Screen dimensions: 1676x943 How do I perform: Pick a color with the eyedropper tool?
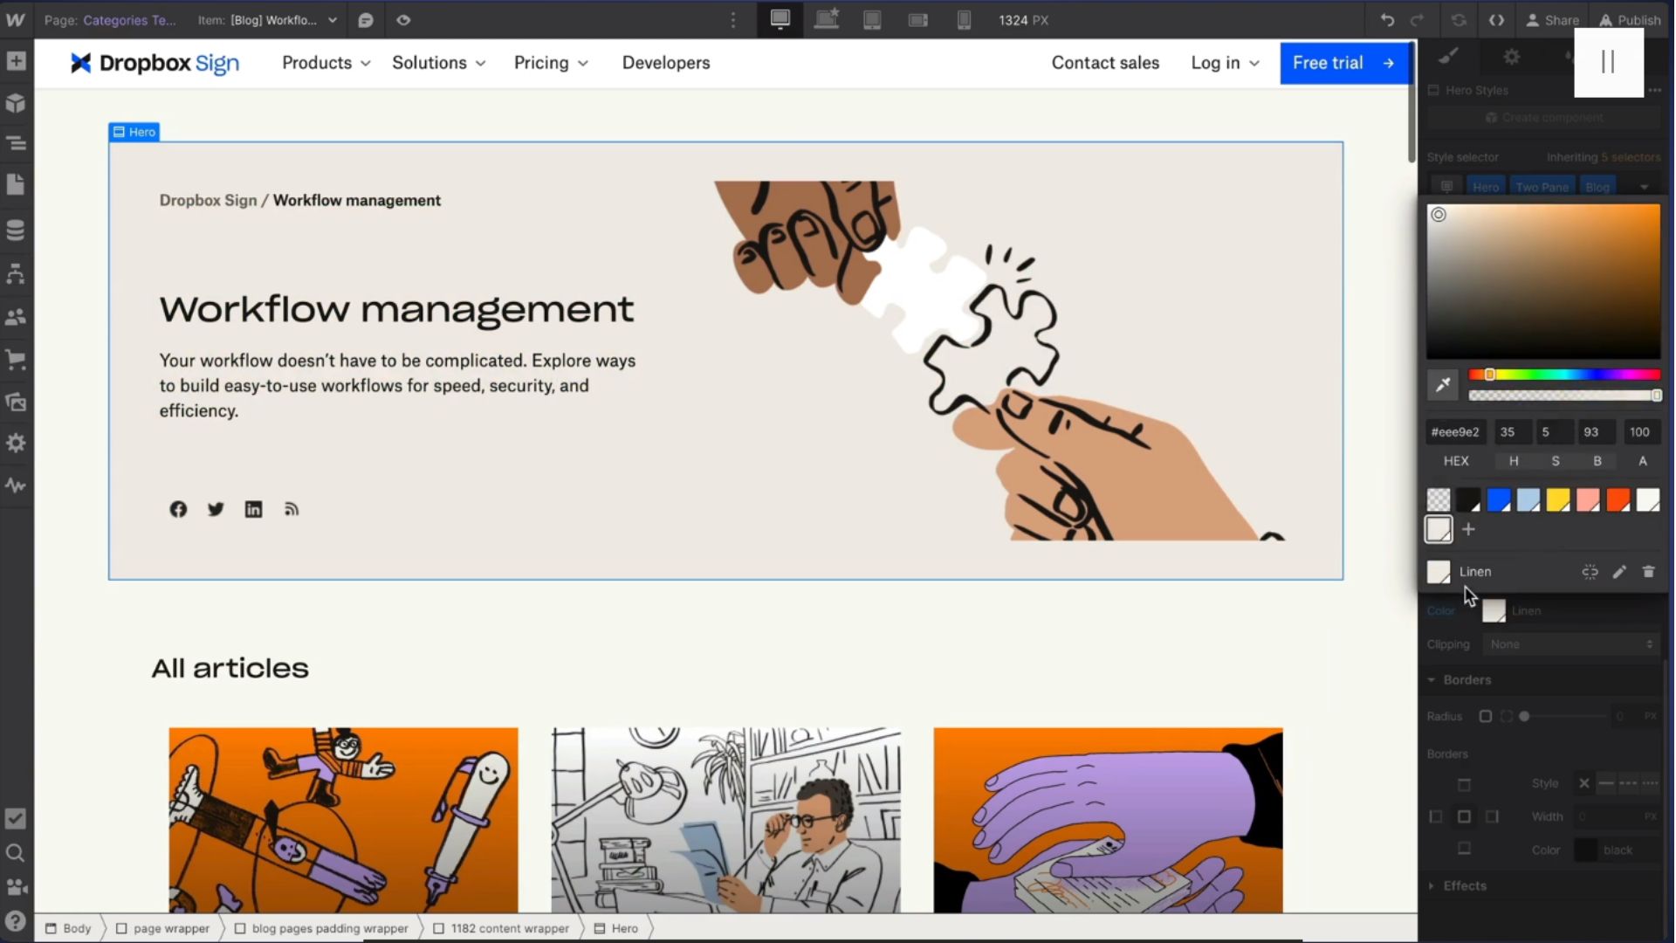[x=1443, y=385]
